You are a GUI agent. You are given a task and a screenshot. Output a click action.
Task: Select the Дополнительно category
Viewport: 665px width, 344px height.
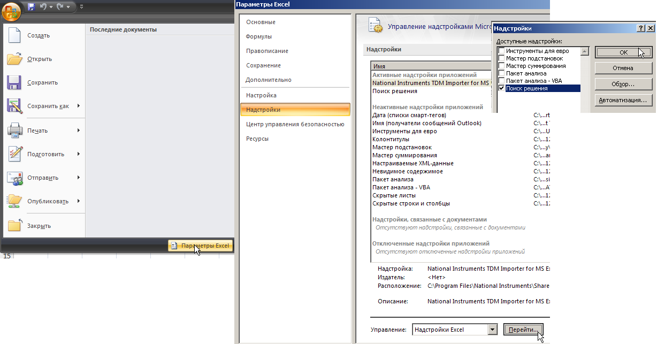point(269,80)
